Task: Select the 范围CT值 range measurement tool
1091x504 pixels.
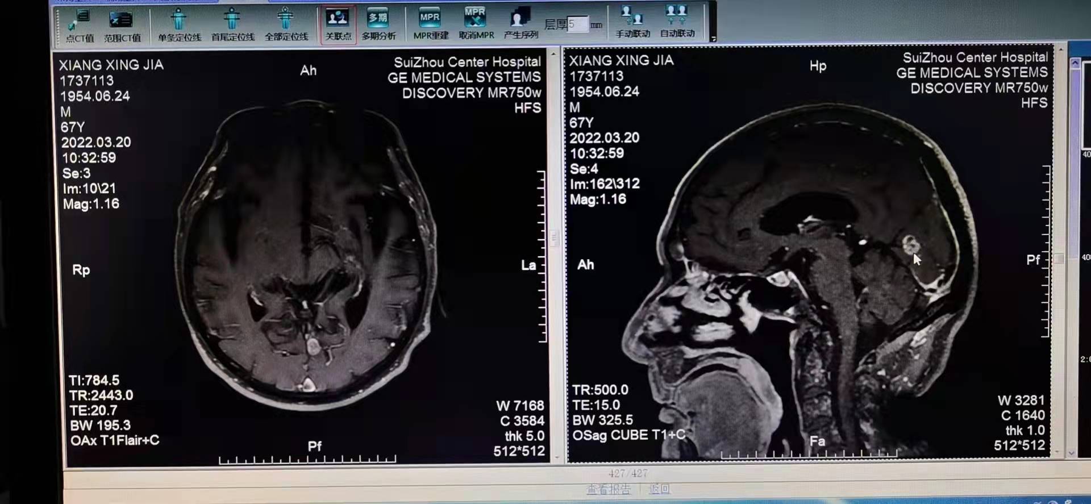Action: click(x=122, y=26)
